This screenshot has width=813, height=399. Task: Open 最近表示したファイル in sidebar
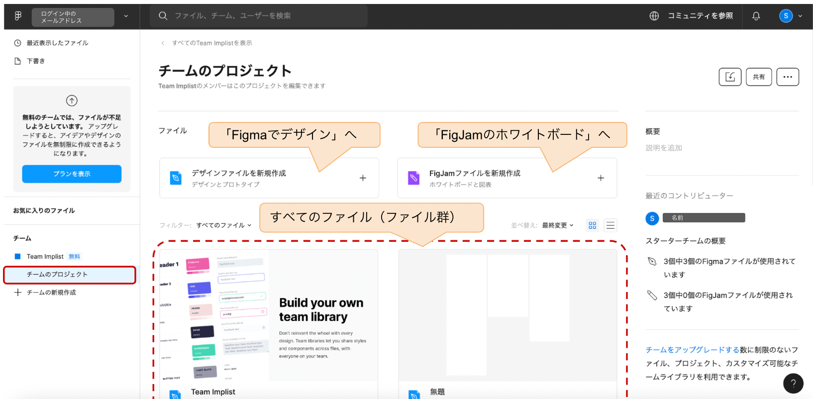(x=57, y=43)
